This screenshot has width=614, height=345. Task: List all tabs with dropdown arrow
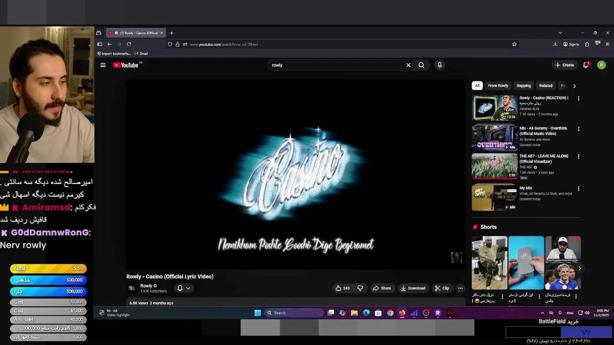pyautogui.click(x=560, y=33)
